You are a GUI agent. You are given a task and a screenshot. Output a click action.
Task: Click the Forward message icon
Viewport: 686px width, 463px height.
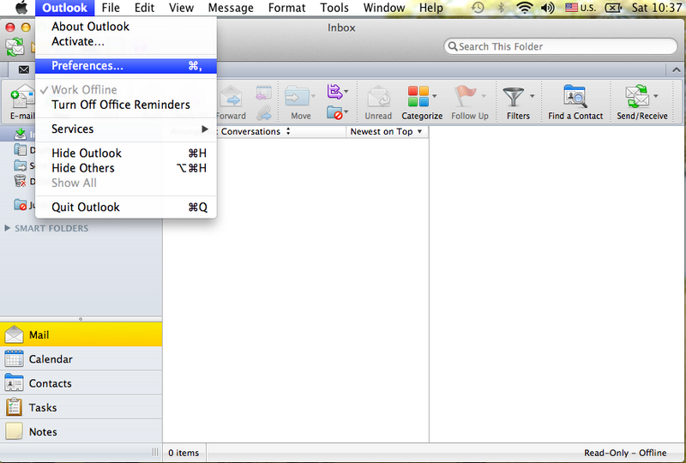coord(231,96)
